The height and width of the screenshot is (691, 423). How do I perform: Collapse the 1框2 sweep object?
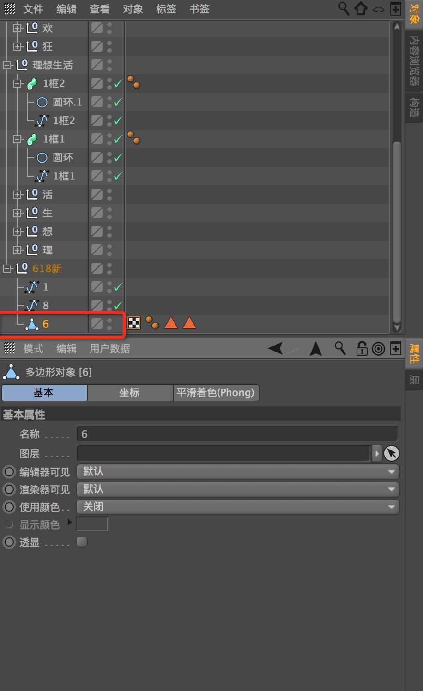click(18, 84)
